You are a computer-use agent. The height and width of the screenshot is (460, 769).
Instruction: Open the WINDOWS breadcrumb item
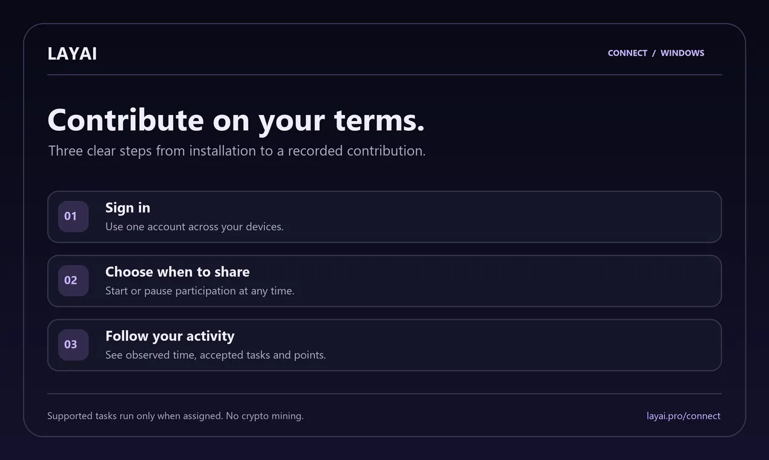(682, 53)
